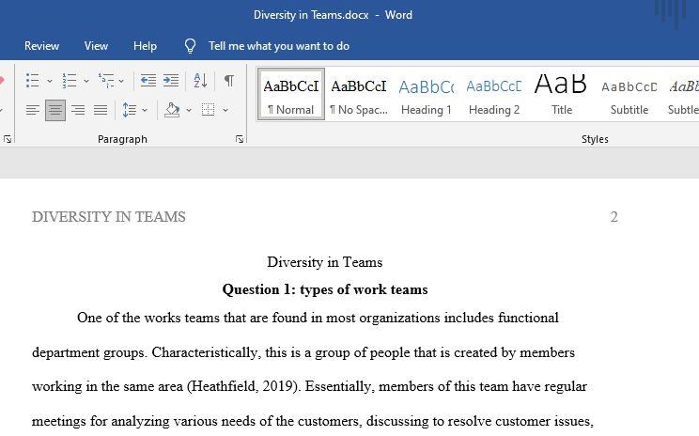The height and width of the screenshot is (436, 699).
Task: Open the Bullets dropdown arrow
Action: tap(50, 81)
